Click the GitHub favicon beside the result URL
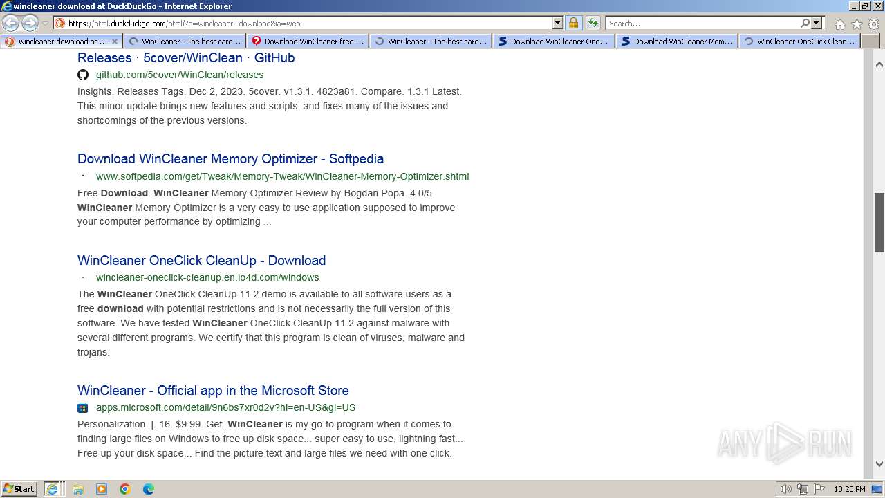This screenshot has width=885, height=498. point(83,75)
